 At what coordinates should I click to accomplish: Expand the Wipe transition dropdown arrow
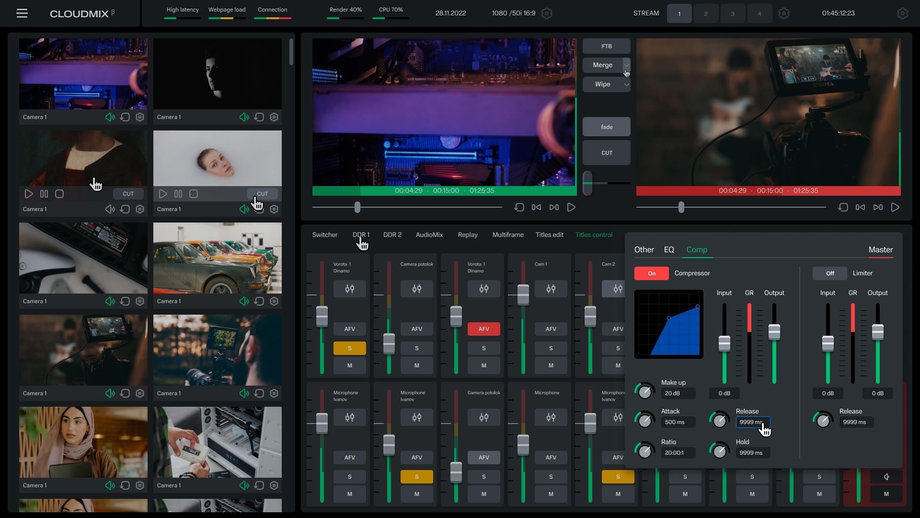(x=626, y=84)
